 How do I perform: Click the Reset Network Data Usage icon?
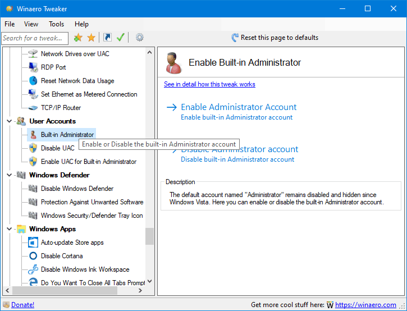(x=33, y=81)
